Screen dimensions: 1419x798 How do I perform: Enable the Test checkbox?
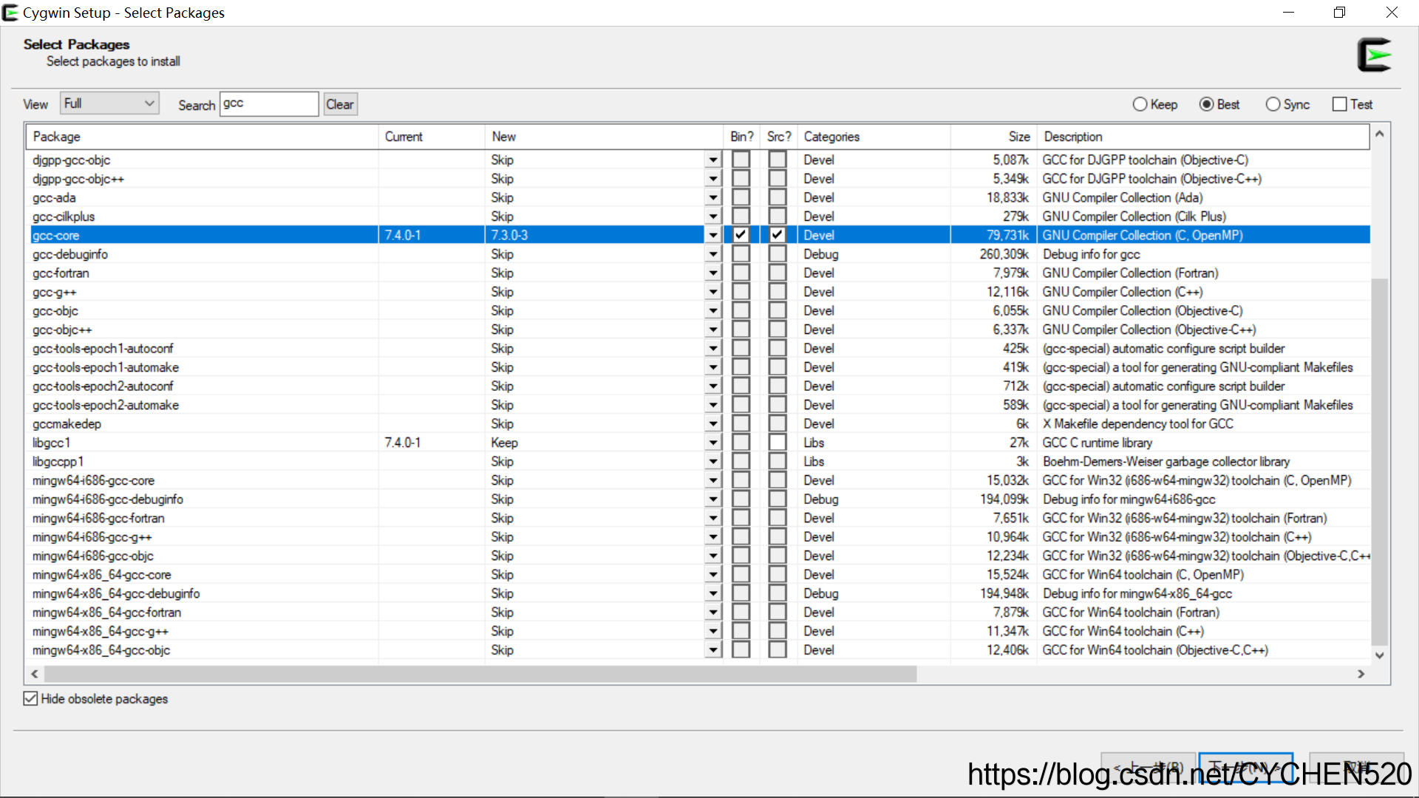[x=1339, y=104]
